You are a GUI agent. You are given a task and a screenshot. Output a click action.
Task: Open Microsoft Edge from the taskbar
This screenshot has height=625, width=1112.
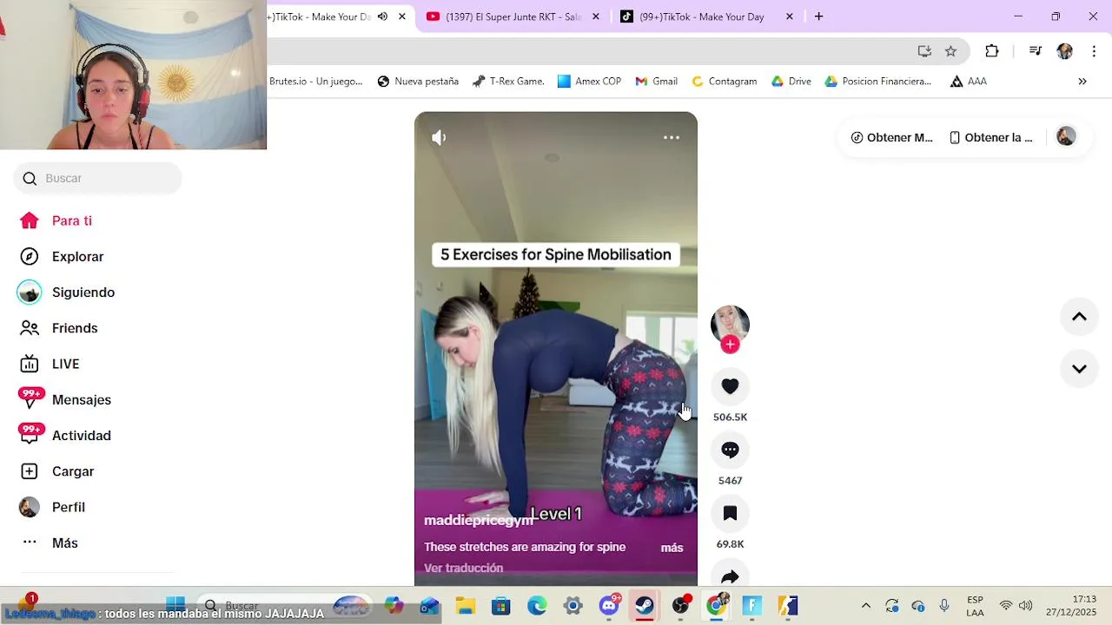(x=537, y=606)
